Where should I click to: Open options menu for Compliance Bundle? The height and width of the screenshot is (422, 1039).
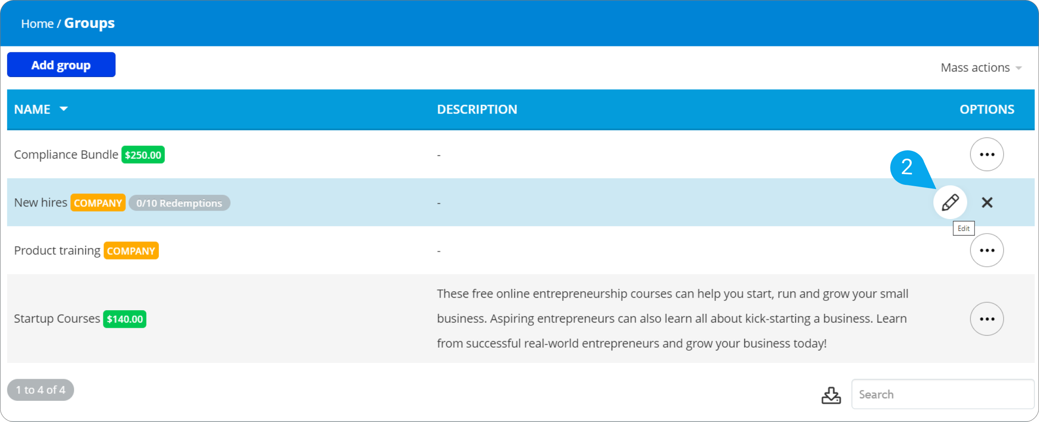987,154
